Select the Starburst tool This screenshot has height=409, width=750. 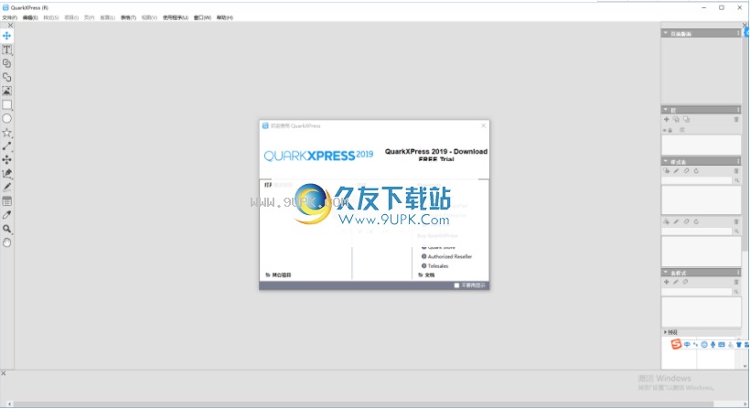click(x=6, y=133)
